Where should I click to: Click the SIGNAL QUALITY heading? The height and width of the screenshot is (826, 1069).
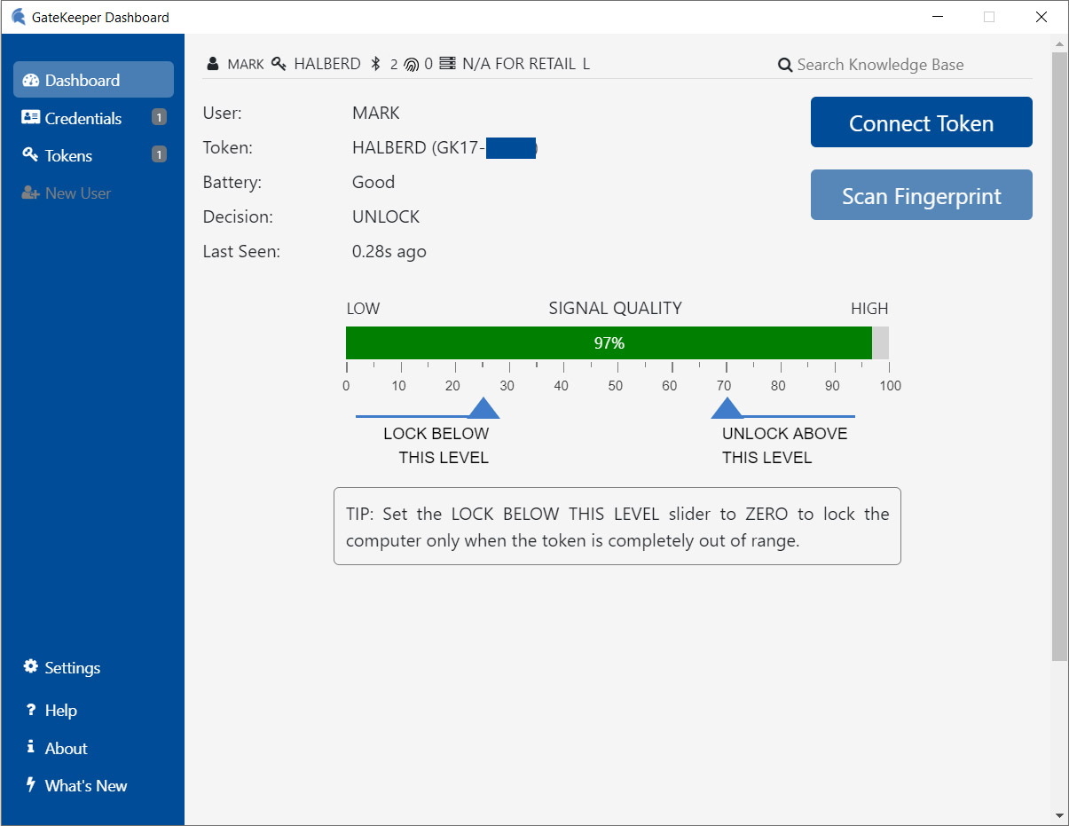point(616,308)
